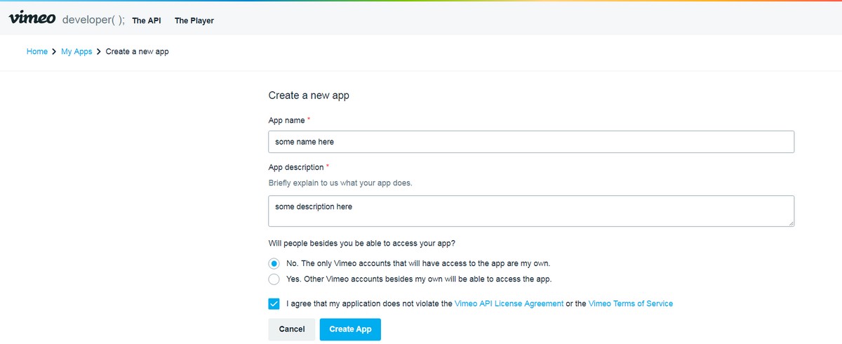Click the Vimeo logo
Viewport: 842px width, 344px height.
(32, 19)
